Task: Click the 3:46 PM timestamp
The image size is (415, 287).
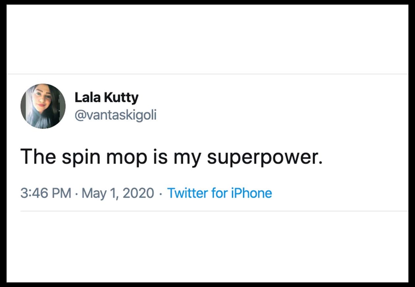Action: [46, 193]
